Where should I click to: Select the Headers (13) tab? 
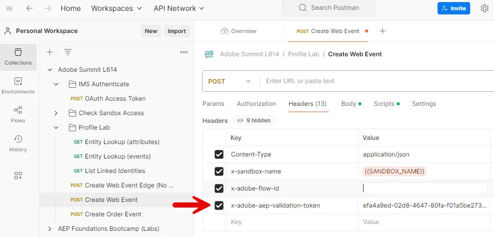tap(308, 104)
